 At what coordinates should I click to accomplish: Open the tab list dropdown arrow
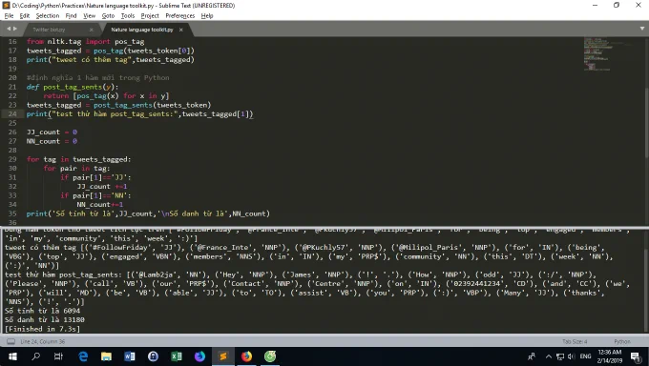point(642,29)
